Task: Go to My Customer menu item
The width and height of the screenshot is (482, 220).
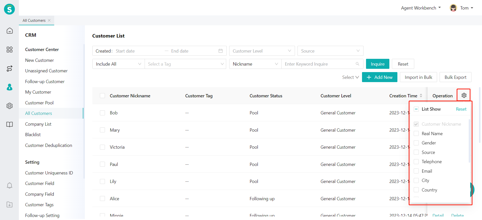Action: 38,92
